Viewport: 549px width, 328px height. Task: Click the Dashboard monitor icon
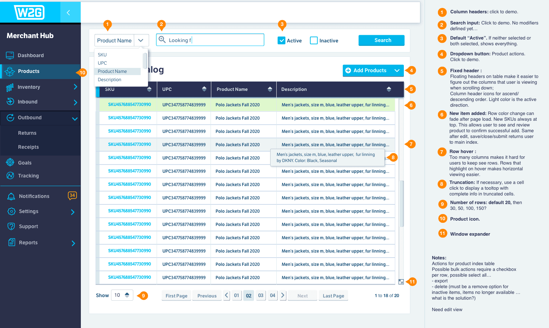[x=10, y=55]
